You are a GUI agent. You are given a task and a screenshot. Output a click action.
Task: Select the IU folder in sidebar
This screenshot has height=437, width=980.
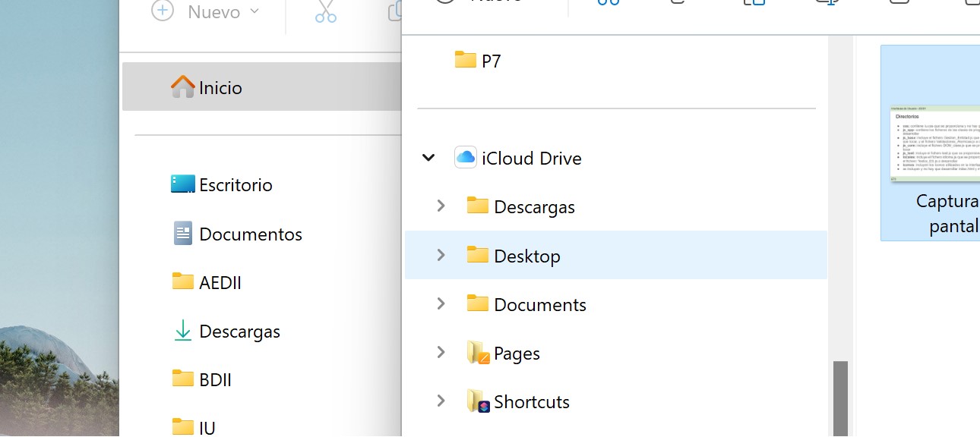207,427
